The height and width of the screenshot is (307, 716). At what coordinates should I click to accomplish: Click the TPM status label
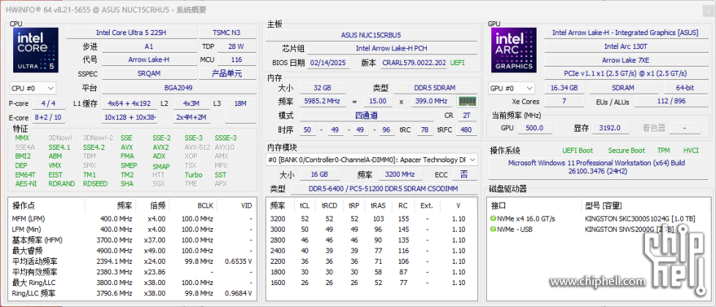click(663, 151)
